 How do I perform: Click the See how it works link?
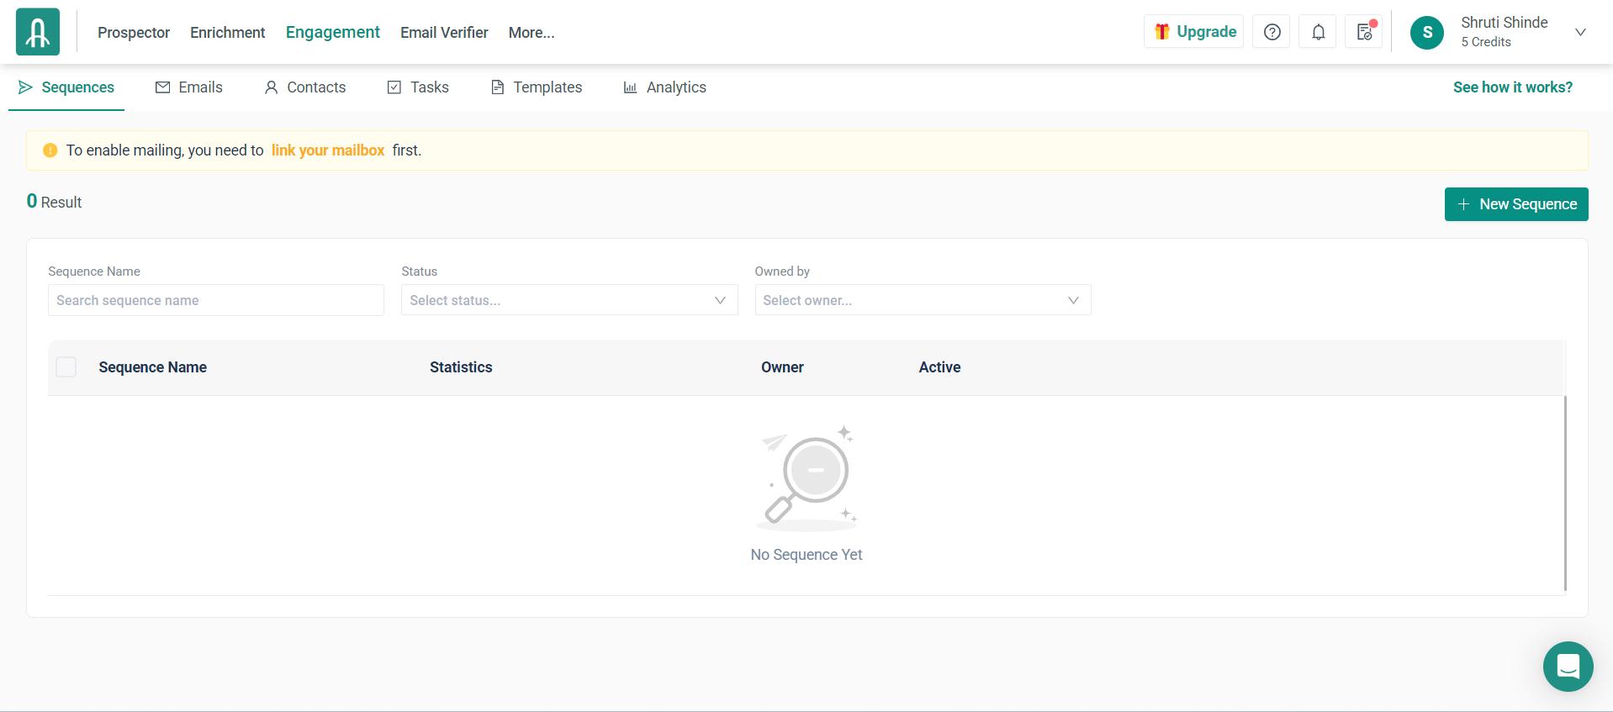[x=1512, y=87]
